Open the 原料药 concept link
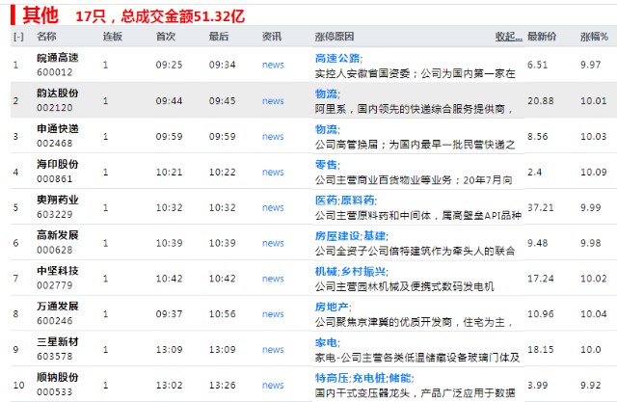 click(x=358, y=201)
